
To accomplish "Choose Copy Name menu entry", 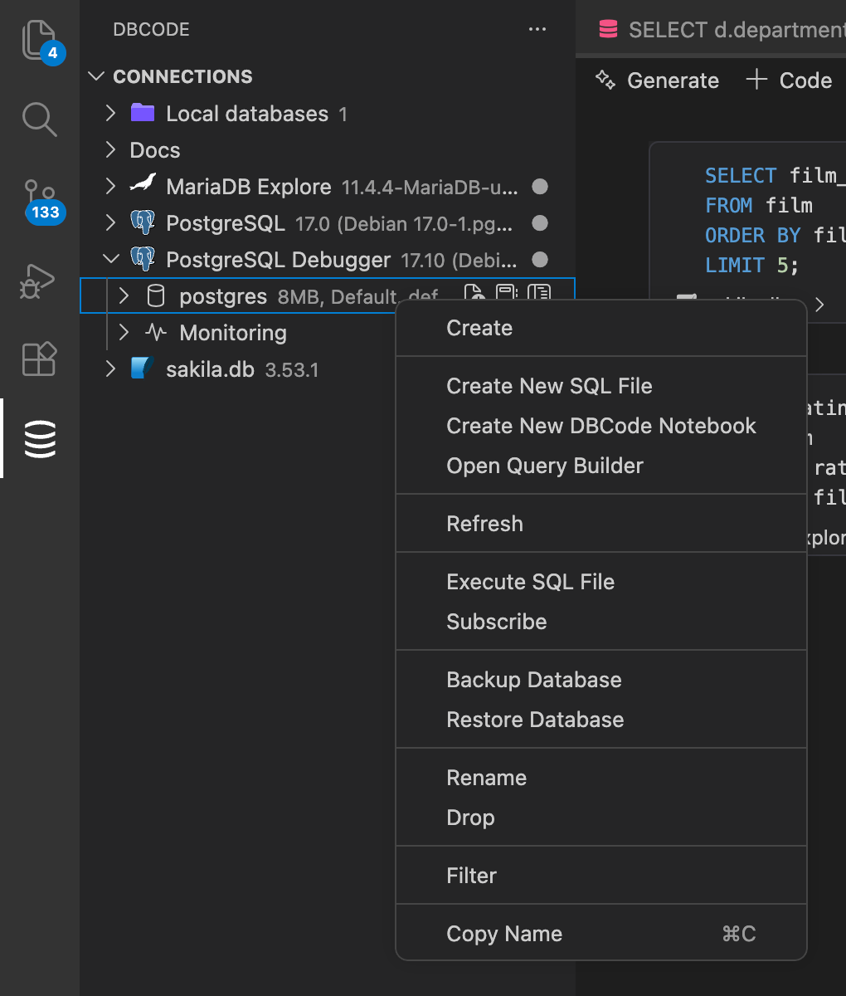I will click(x=601, y=934).
